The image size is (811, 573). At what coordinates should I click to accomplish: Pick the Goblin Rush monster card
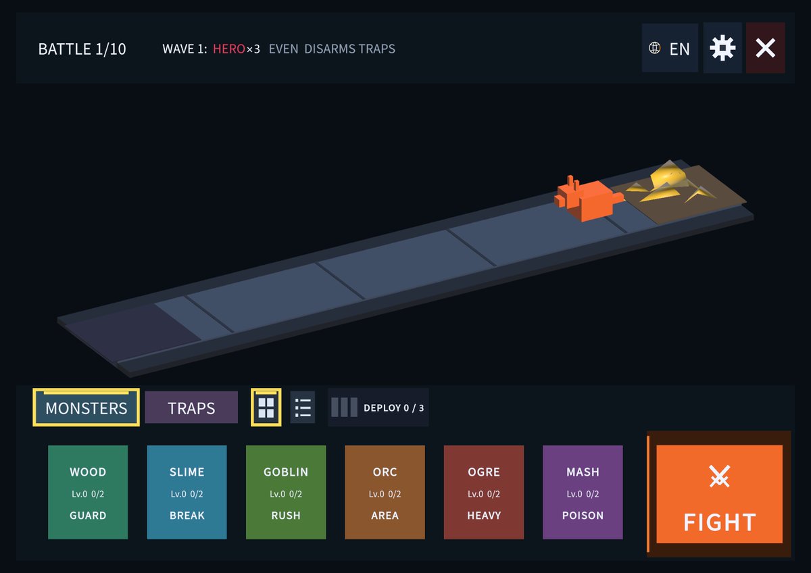pos(286,493)
